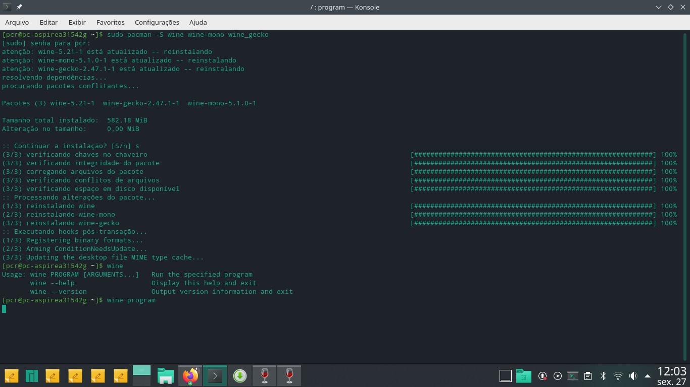Viewport: 690px width, 387px height.
Task: Click the line 'sudo pacman -S wine wine-mono wine_gecko'
Action: click(188, 35)
